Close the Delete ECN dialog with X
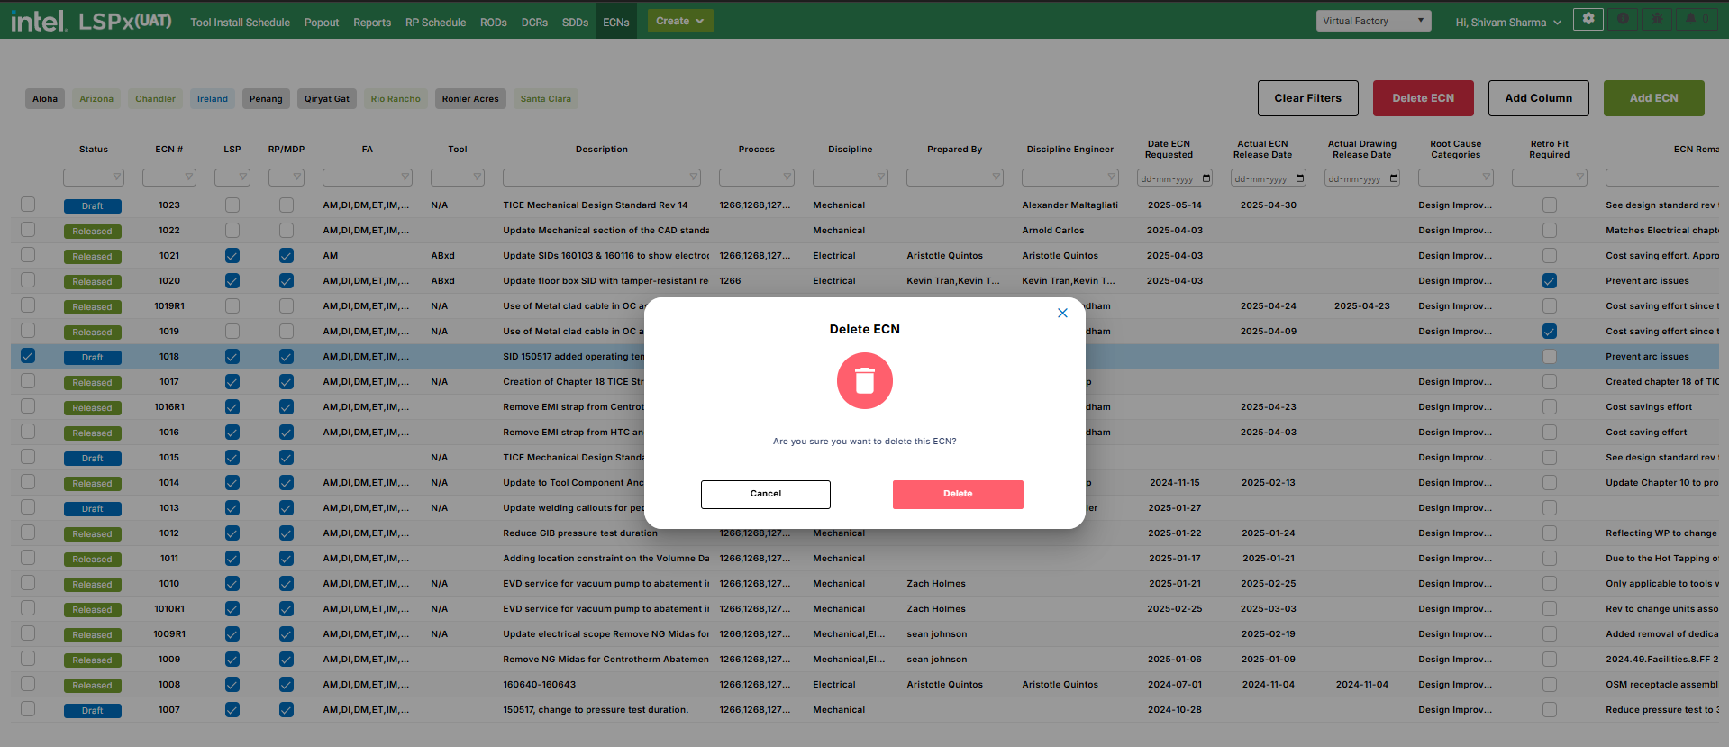 click(x=1062, y=313)
